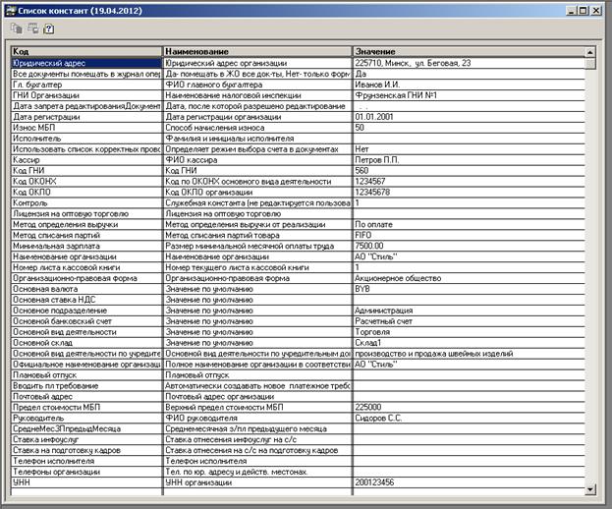This screenshot has height=509, width=612.
Task: Select Вводить пл требование code cell
Action: (x=86, y=385)
